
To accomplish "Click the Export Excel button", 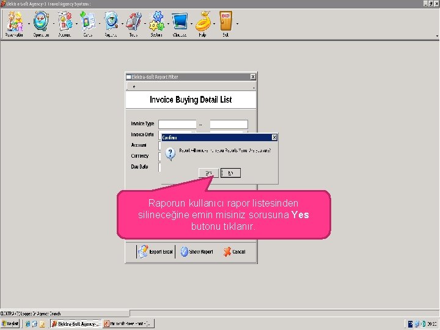I will pos(156,251).
